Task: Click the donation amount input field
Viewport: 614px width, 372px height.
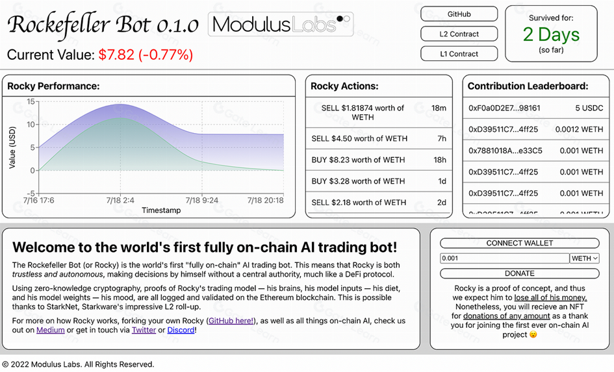Action: click(x=504, y=258)
